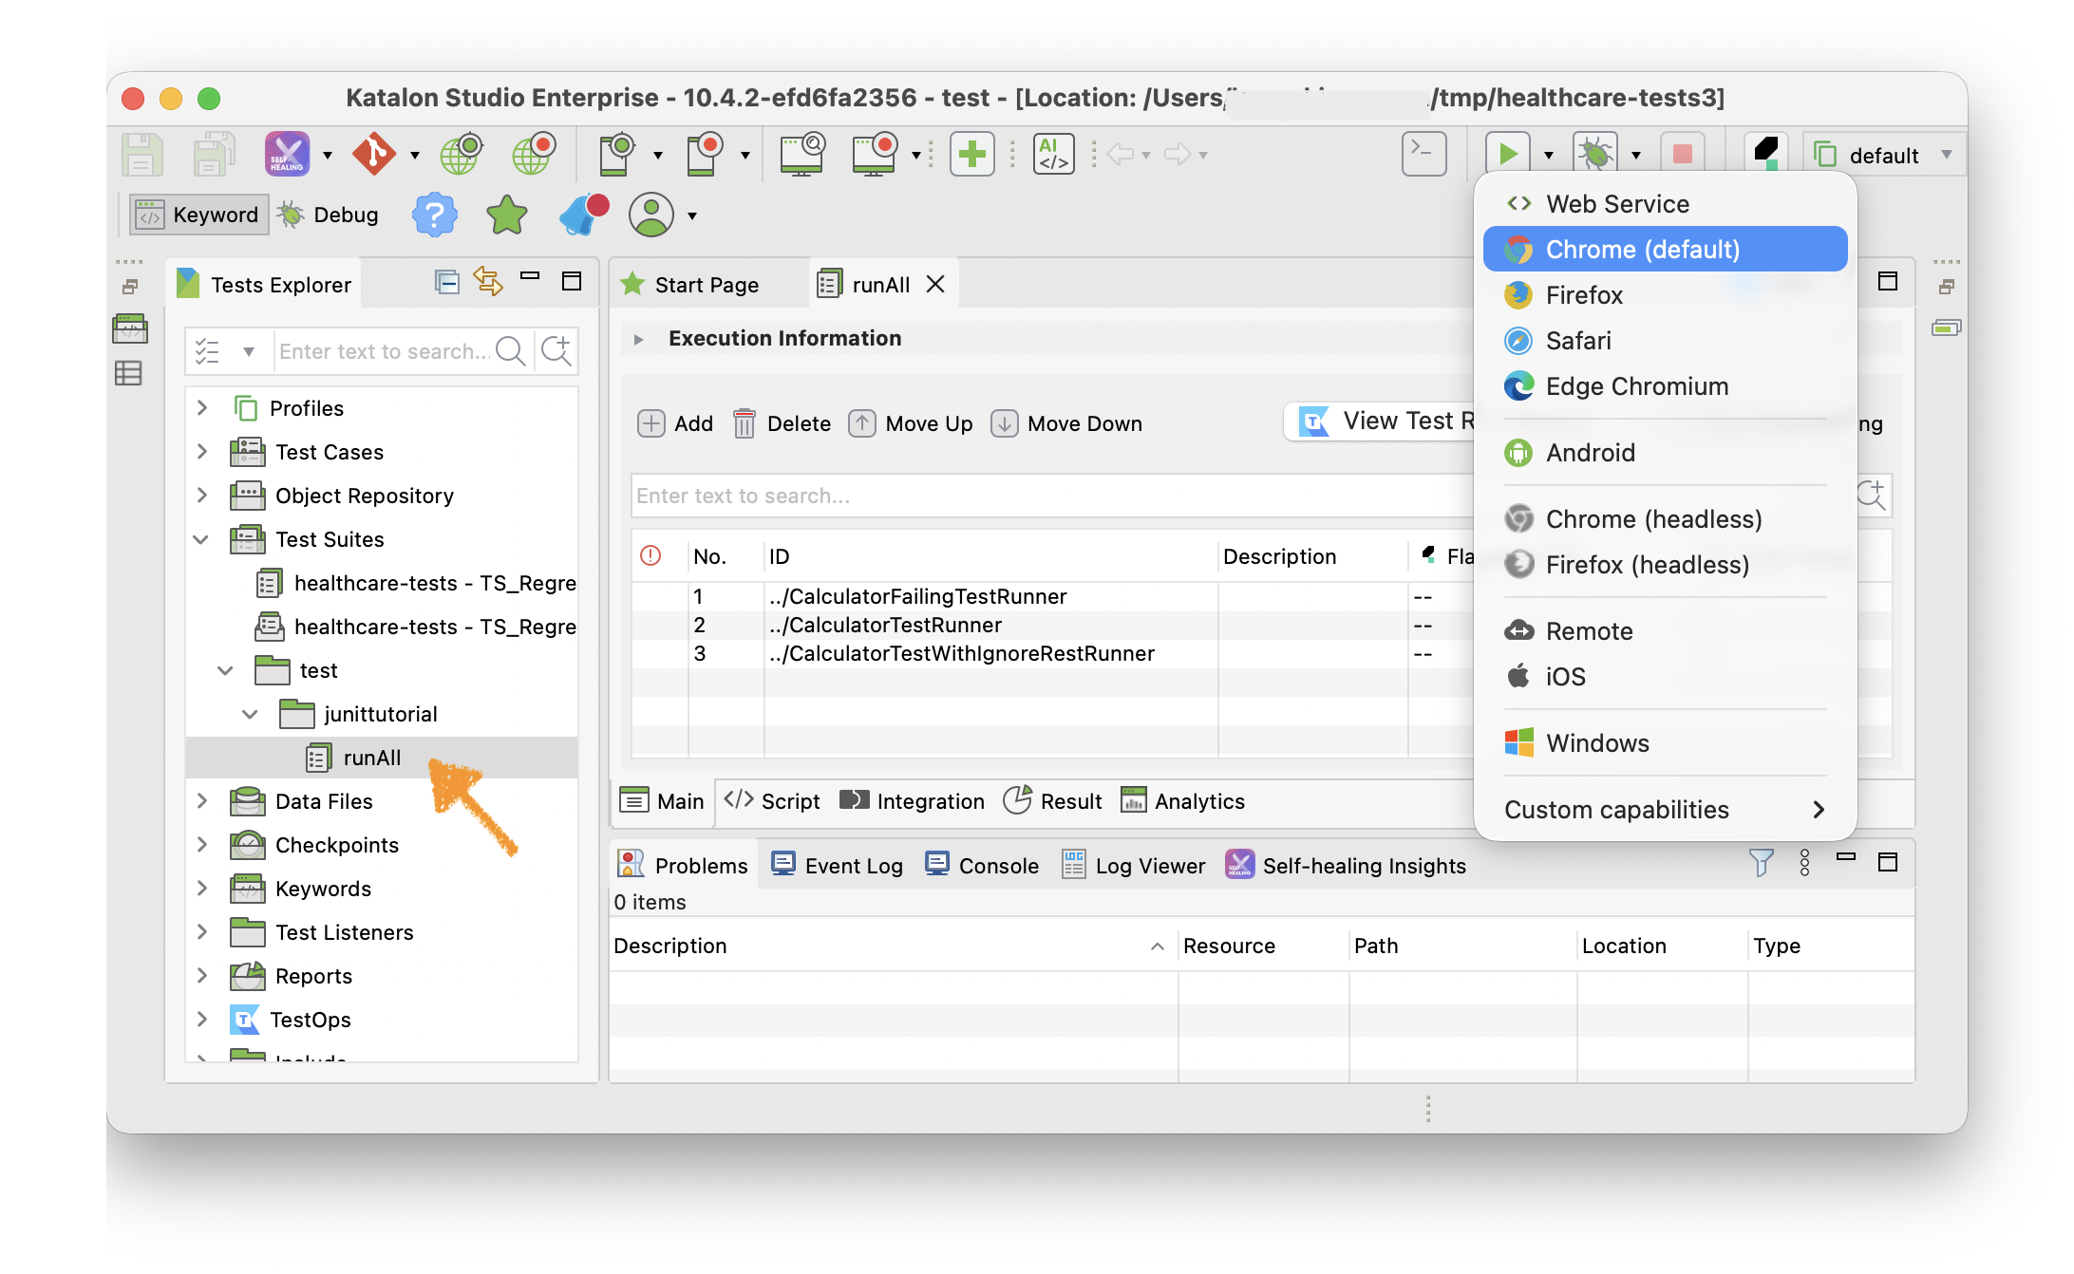Switch to the Debug perspective

pos(329,215)
